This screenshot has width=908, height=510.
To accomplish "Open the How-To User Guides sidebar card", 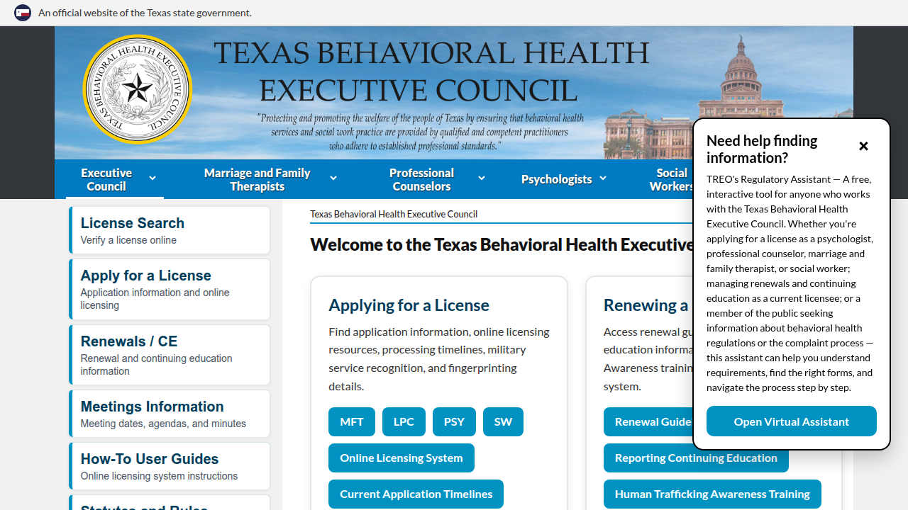I will [x=170, y=466].
